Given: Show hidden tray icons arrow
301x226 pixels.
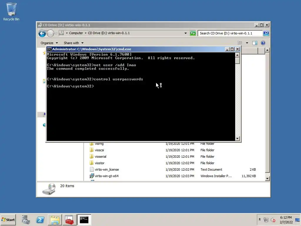Looking at the screenshot, I should pyautogui.click(x=260, y=220).
